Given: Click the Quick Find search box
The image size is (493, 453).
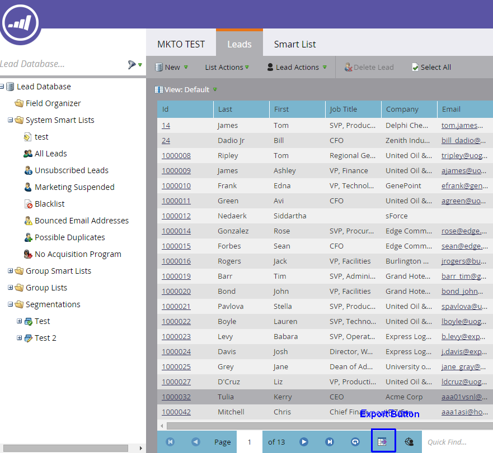Looking at the screenshot, I should point(458,442).
